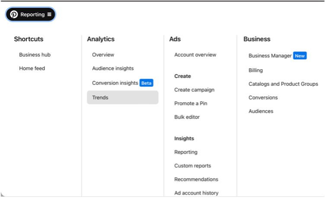Open the Bulk editor
Screen dimensions: 326x198
[x=187, y=117]
